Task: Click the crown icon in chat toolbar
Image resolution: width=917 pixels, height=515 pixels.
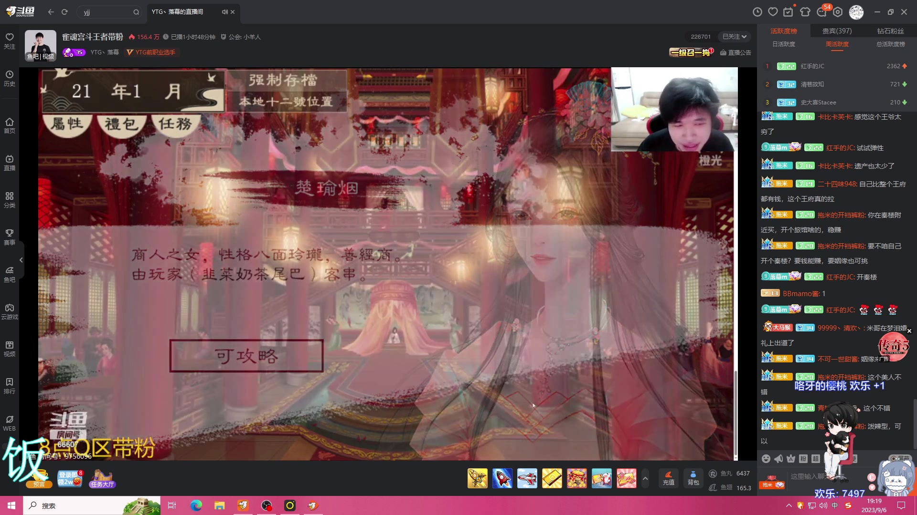Action: (791, 459)
